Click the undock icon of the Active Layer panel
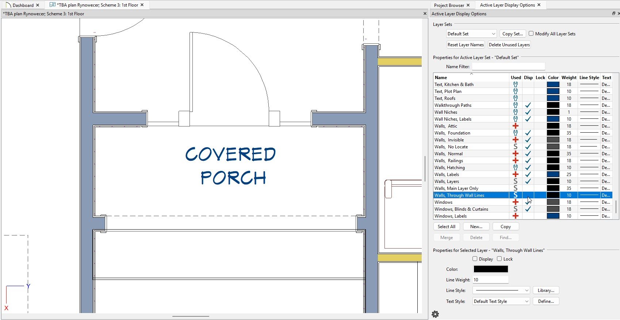This screenshot has height=320, width=620. 613,14
